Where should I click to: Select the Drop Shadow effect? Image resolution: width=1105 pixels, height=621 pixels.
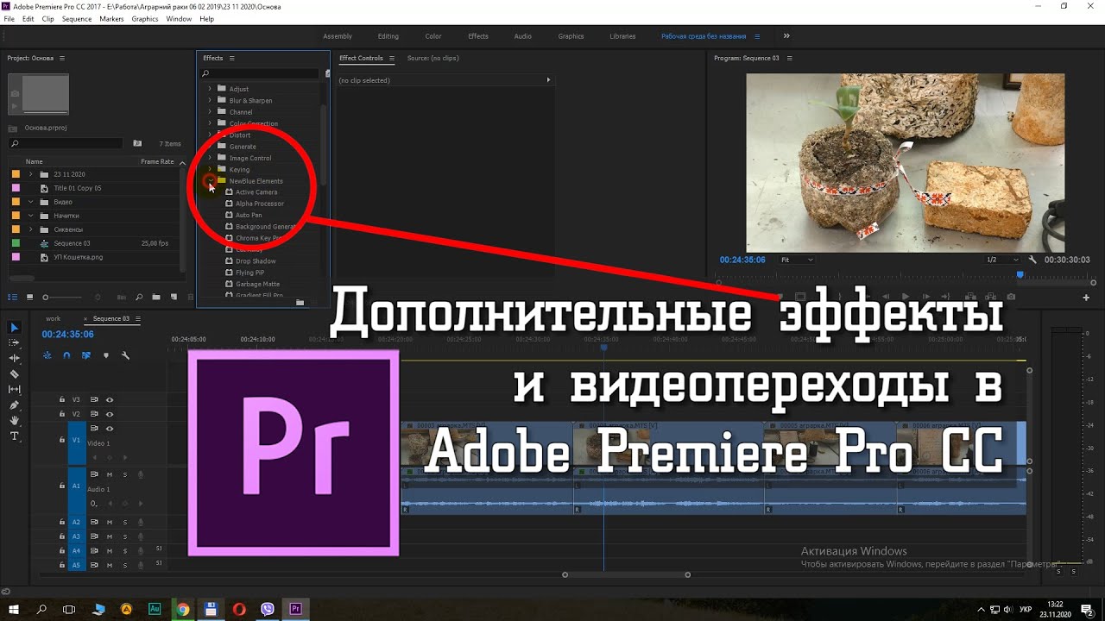coord(256,261)
